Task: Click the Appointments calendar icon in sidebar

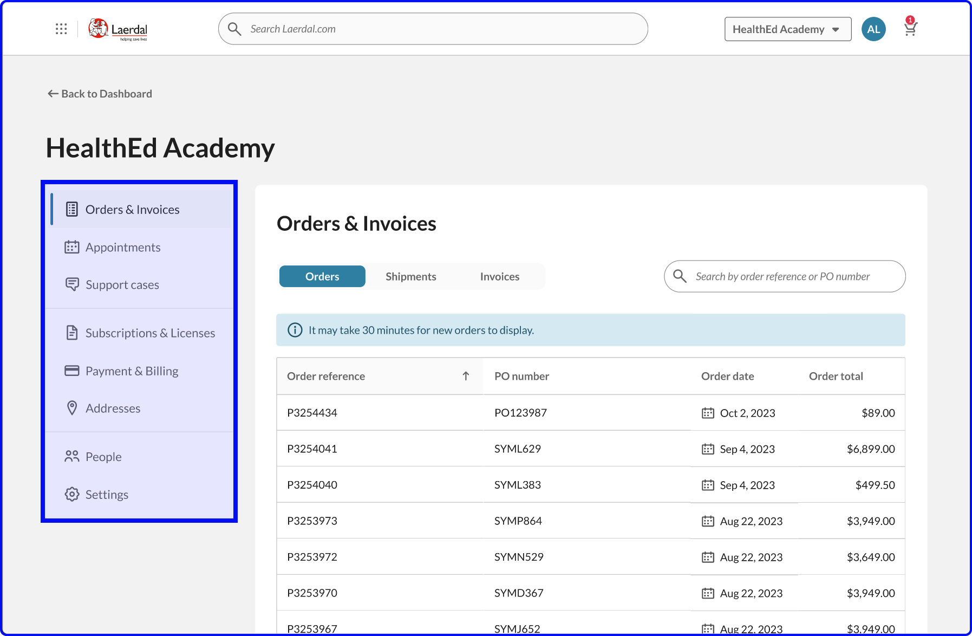Action: [72, 248]
